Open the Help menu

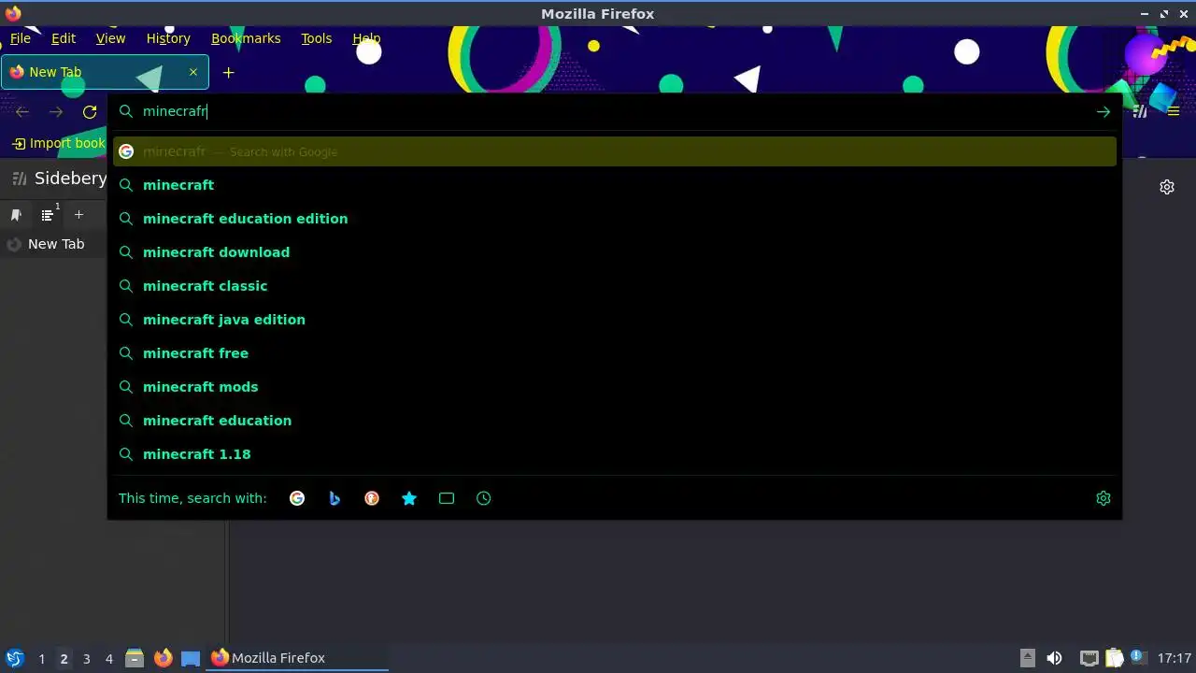(x=366, y=38)
